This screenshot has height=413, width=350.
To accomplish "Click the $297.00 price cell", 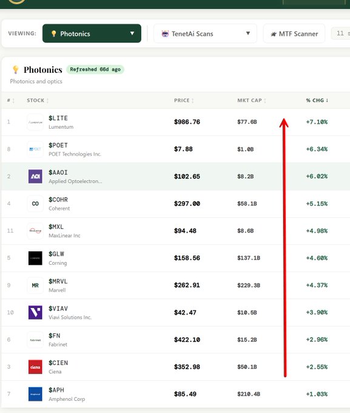I will (187, 203).
